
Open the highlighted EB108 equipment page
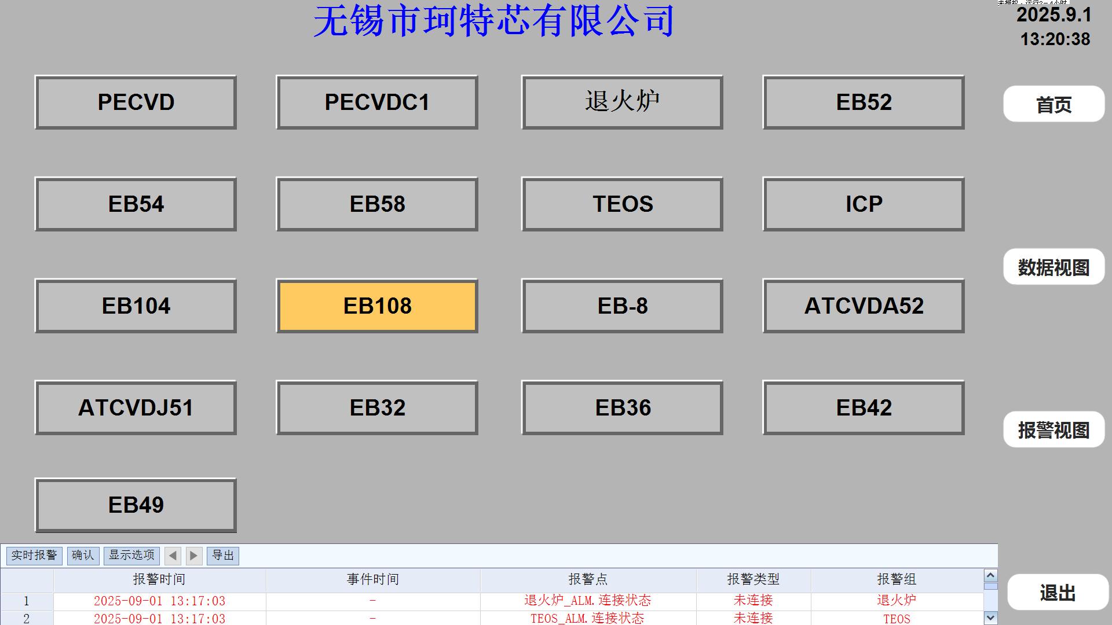point(377,306)
